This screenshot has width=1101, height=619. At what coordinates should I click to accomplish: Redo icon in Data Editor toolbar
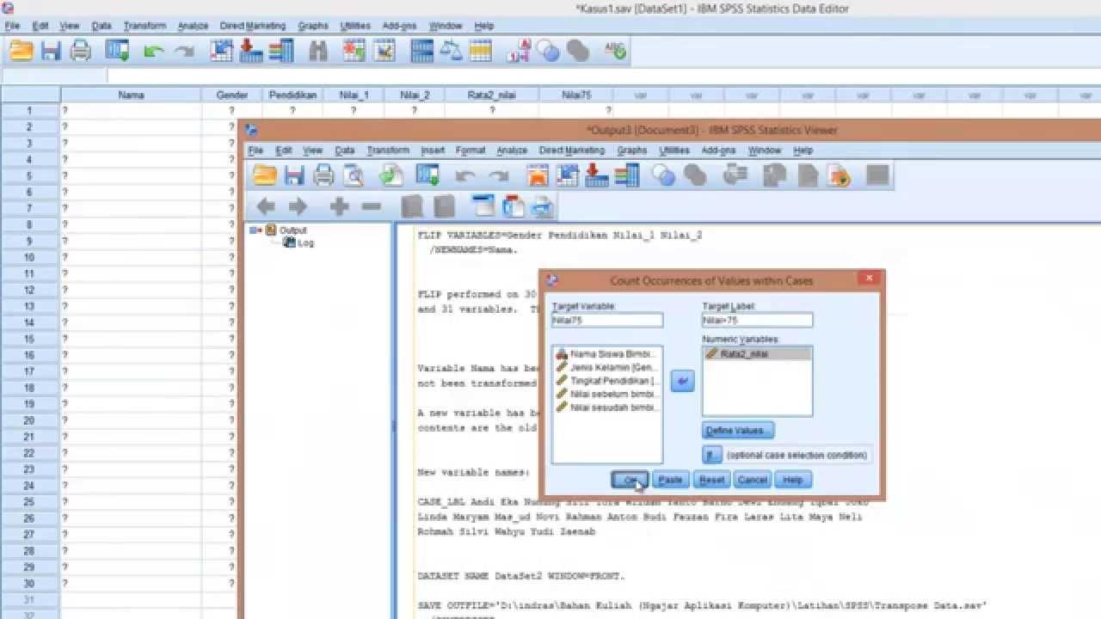tap(183, 52)
